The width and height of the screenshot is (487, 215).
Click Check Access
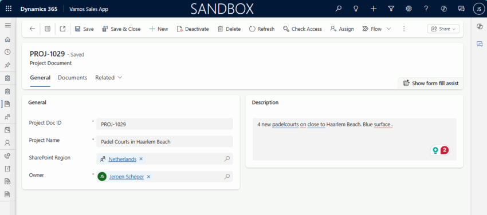[303, 29]
